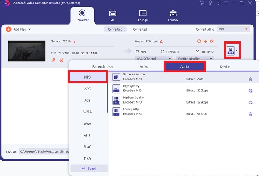Viewport: 259px width, 176px height.
Task: Choose AC3 in the format list
Action: 87,101
